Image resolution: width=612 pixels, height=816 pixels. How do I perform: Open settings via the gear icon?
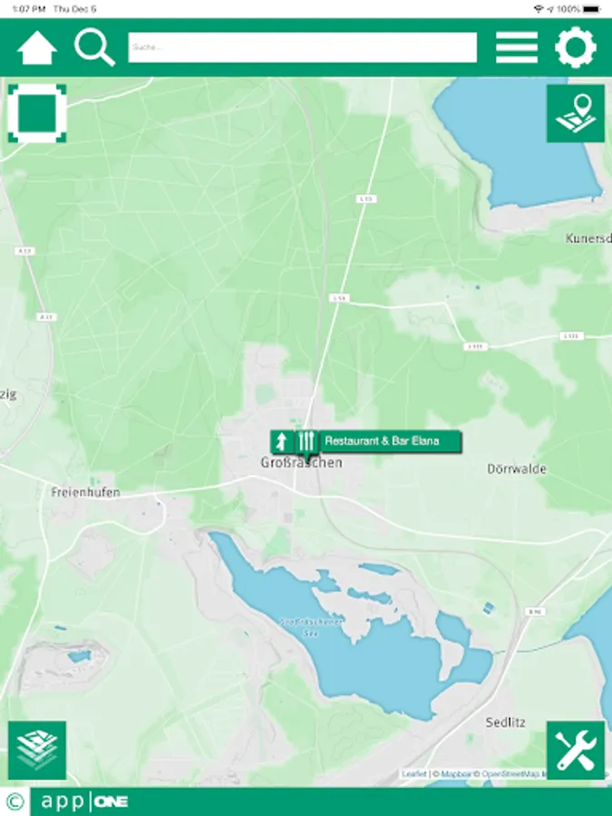[575, 47]
